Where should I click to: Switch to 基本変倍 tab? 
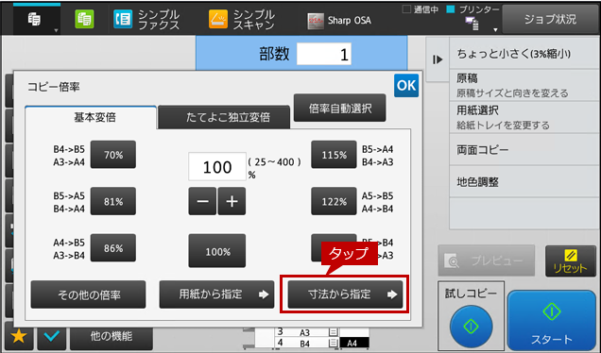tap(91, 117)
